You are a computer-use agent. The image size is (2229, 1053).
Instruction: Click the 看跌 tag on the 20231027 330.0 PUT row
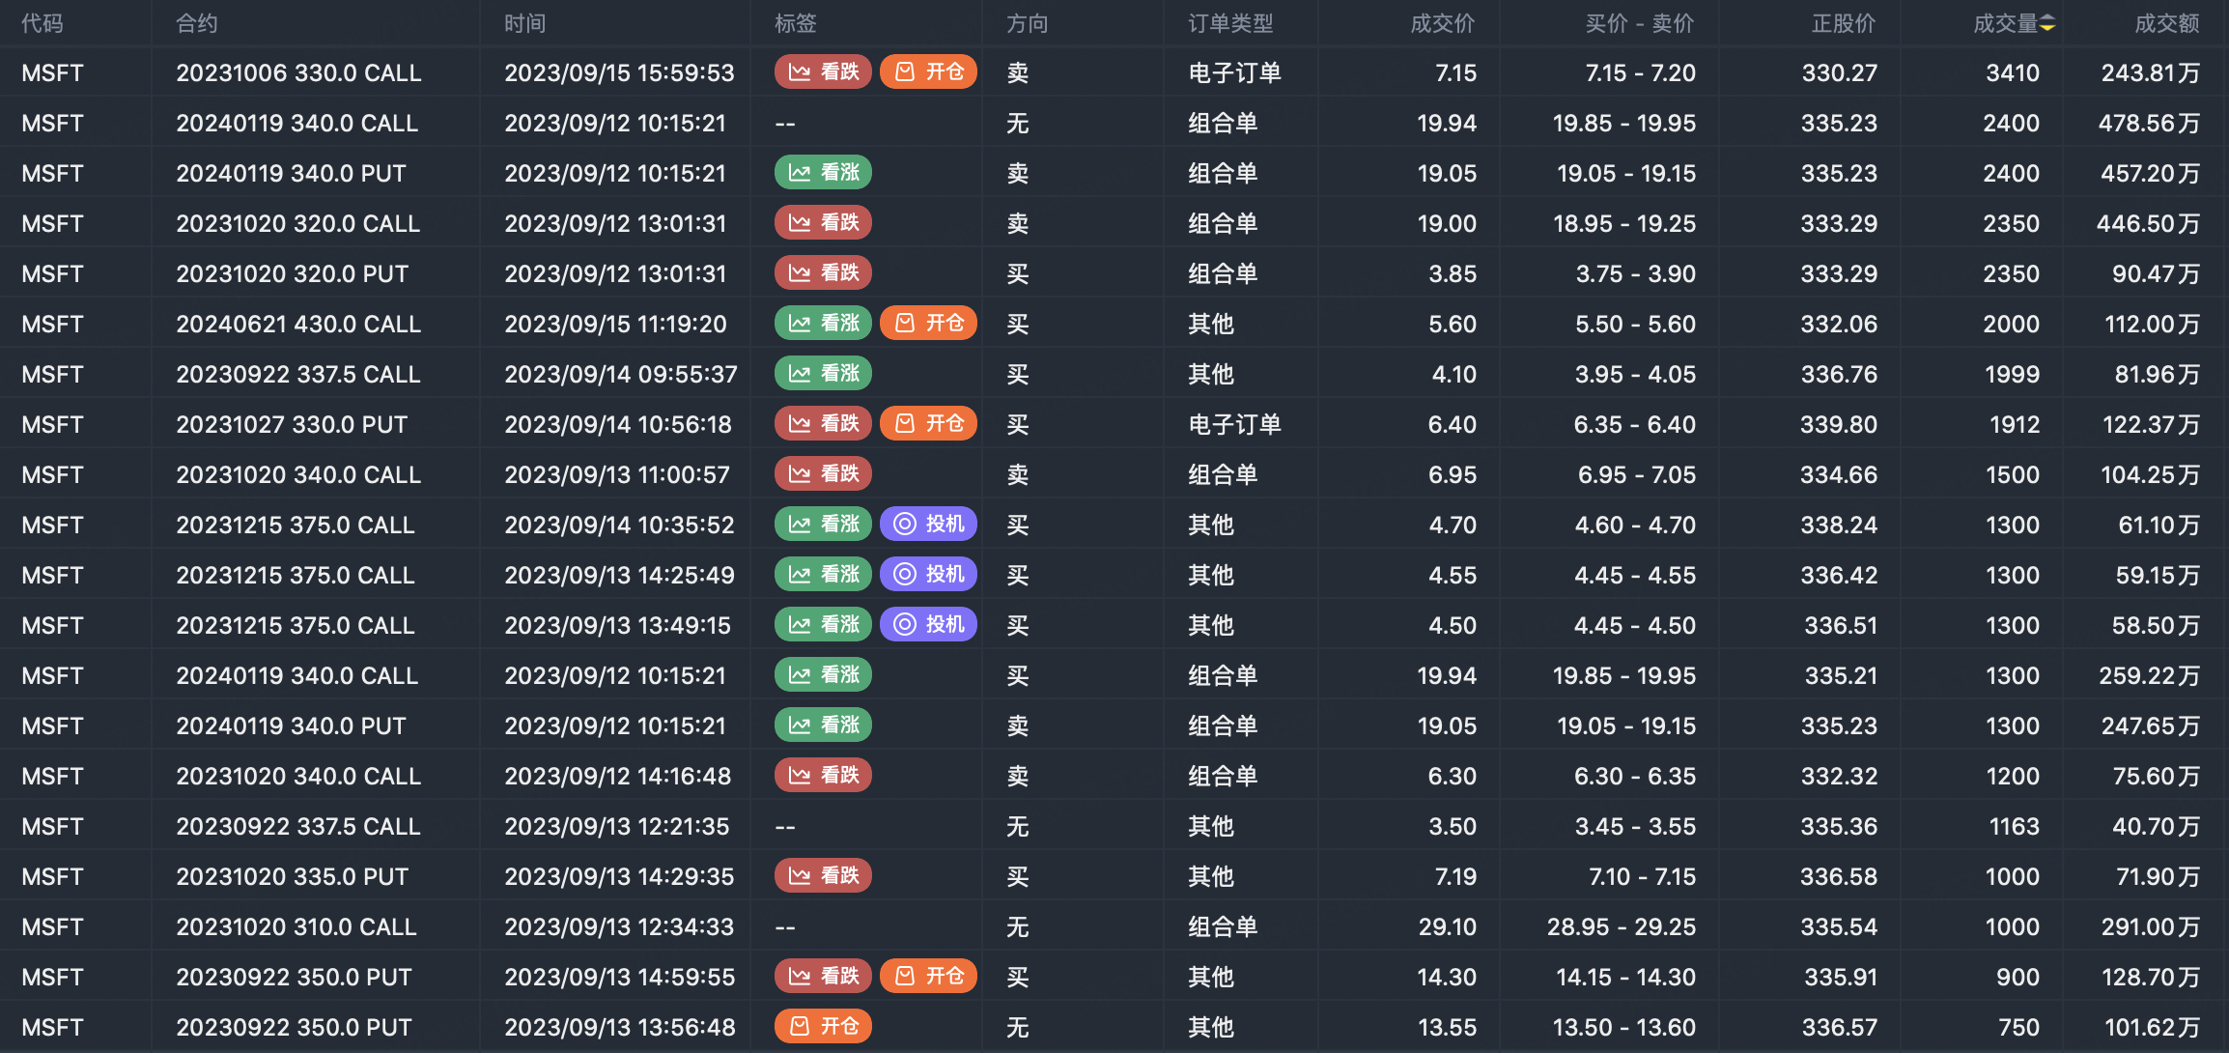tap(823, 424)
